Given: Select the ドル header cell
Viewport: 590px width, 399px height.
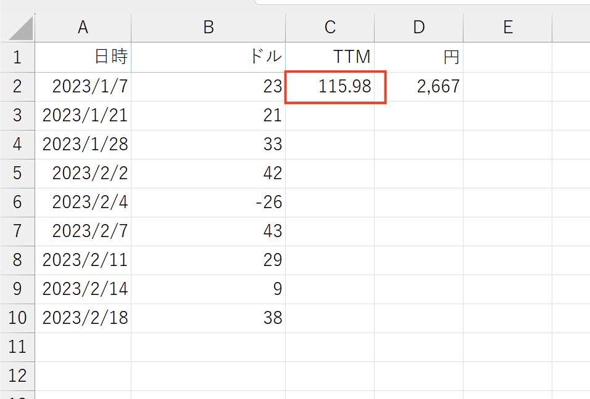Looking at the screenshot, I should 209,57.
